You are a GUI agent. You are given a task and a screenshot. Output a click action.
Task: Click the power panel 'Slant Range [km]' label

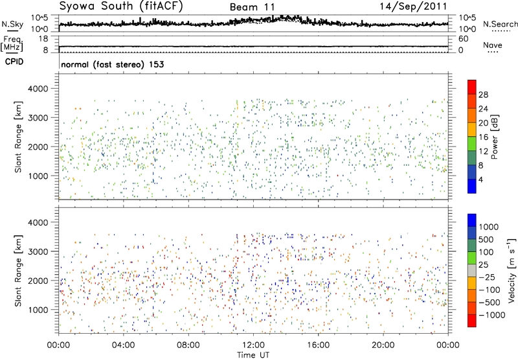pyautogui.click(x=18, y=137)
